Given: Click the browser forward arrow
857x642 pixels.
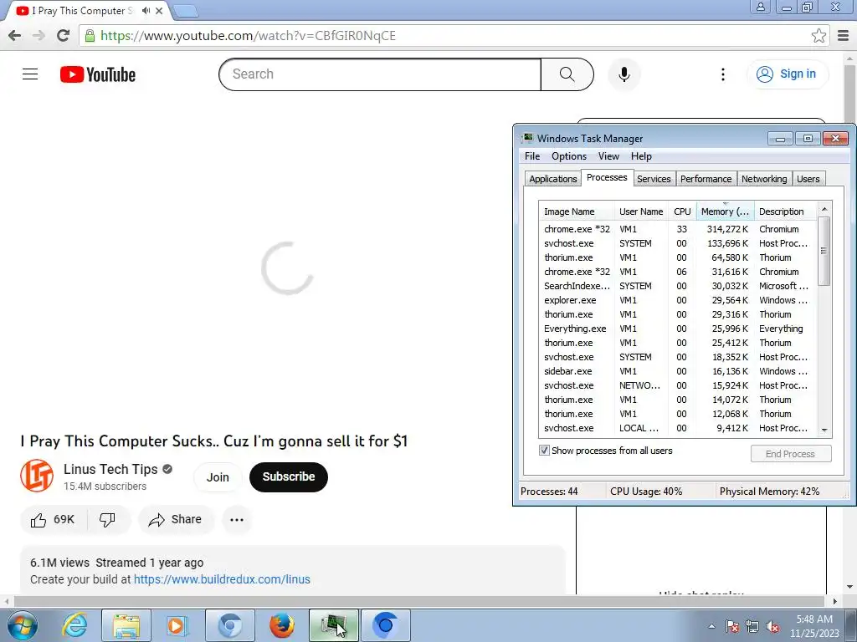Looking at the screenshot, I should pos(38,35).
